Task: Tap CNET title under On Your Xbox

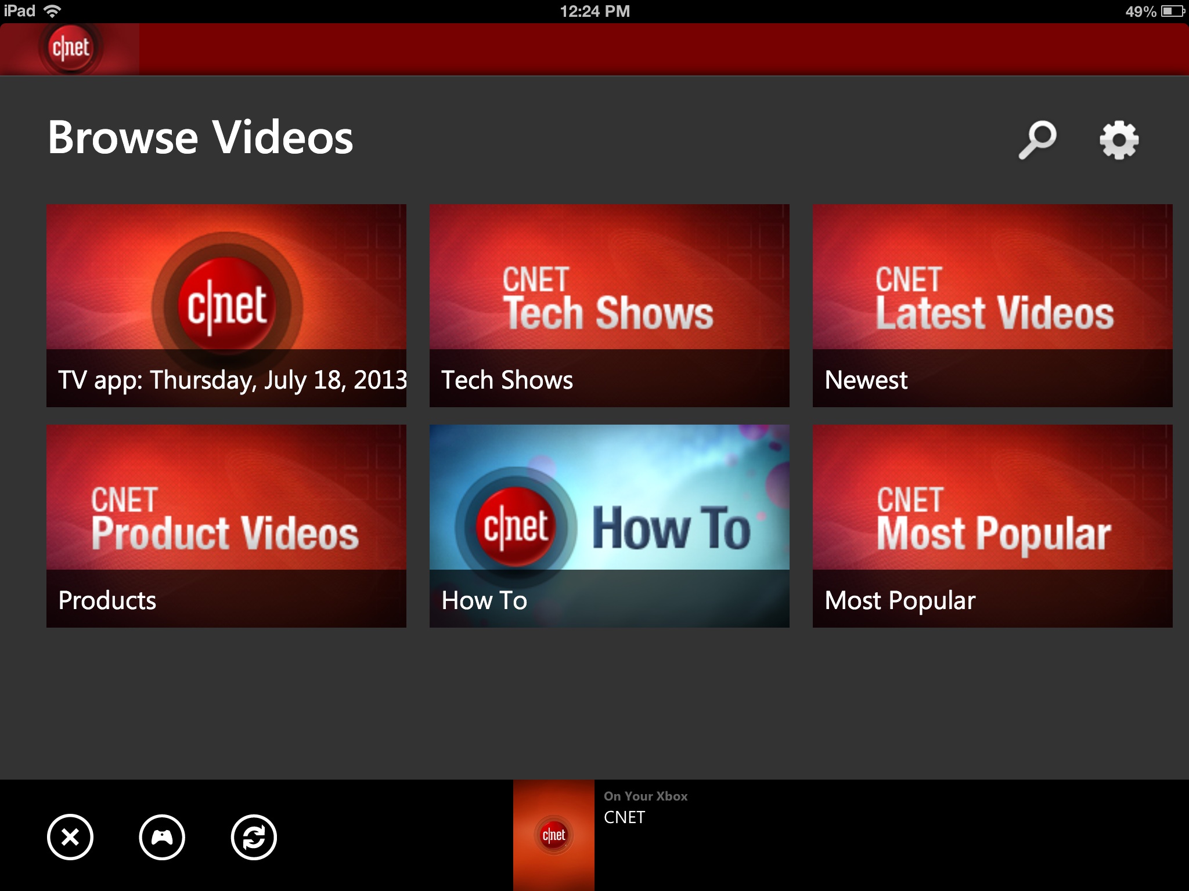Action: (625, 817)
